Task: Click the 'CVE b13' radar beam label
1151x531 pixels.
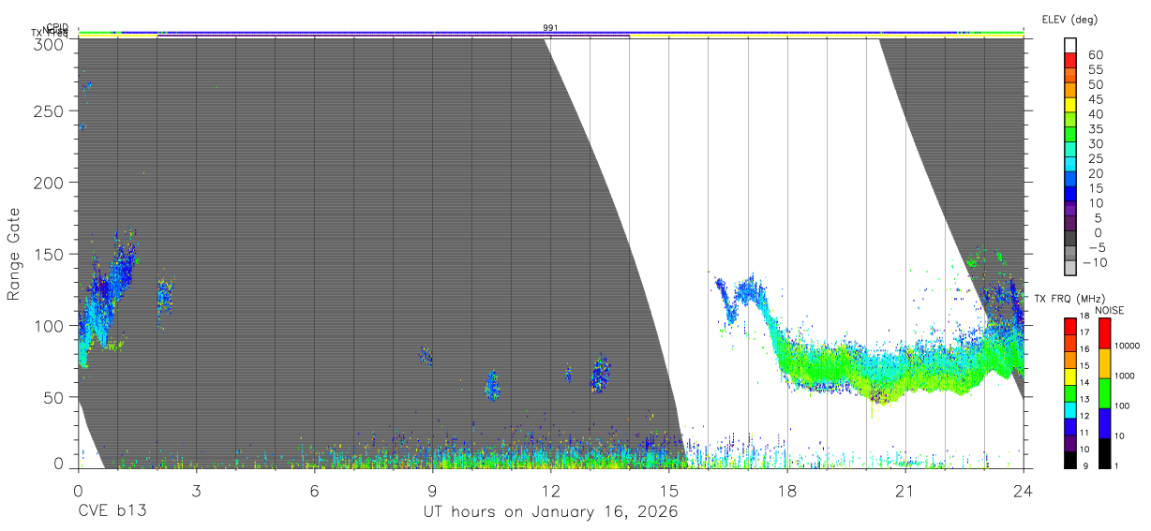Action: coord(111,512)
